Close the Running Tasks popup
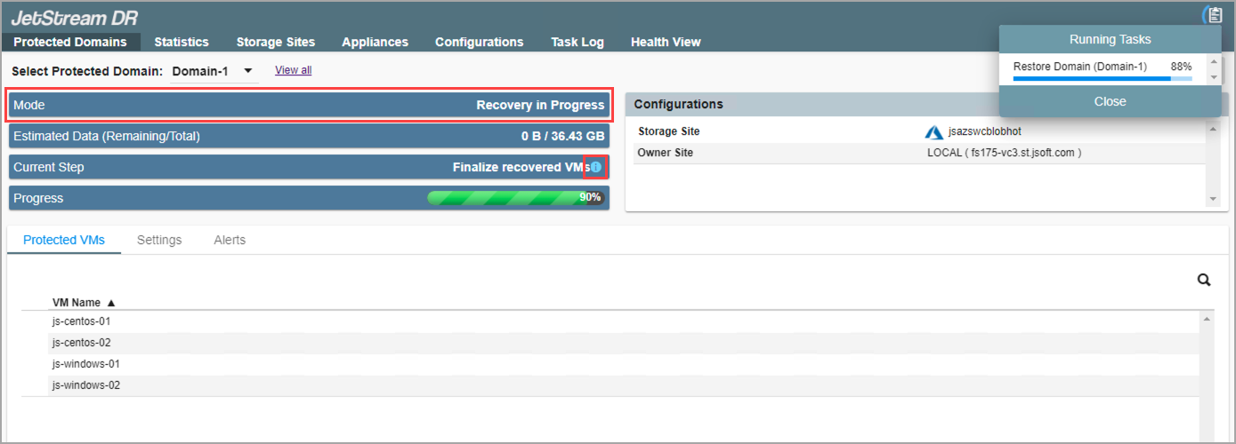 pyautogui.click(x=1110, y=101)
